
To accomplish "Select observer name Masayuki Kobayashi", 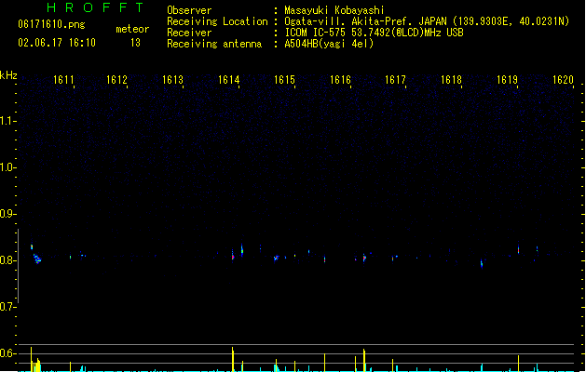I will [334, 10].
